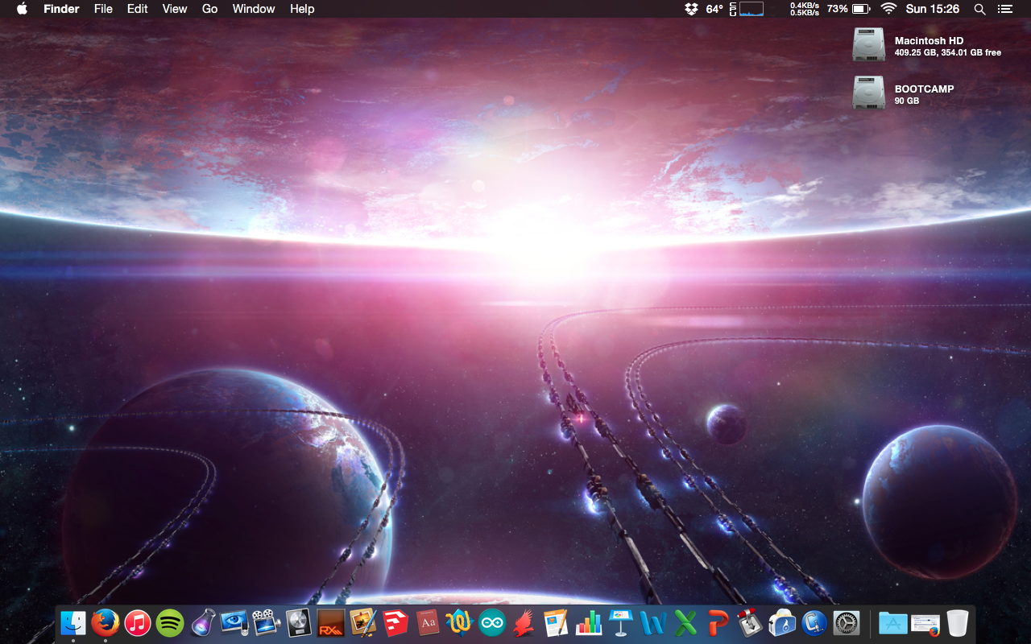The width and height of the screenshot is (1031, 644).
Task: Select the BOOTCAMP drive icon
Action: (869, 93)
